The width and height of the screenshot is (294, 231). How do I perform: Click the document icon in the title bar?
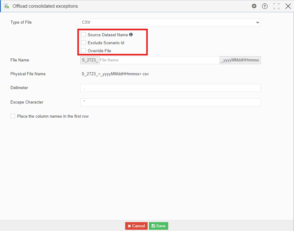(x=6, y=6)
